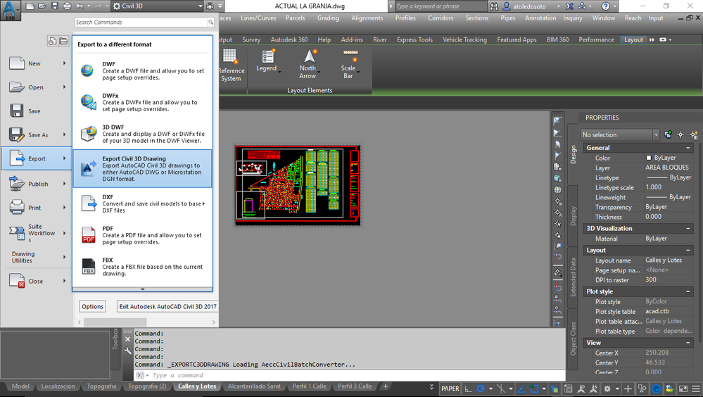
Task: Expand the DXF export submenu
Action: 203,203
